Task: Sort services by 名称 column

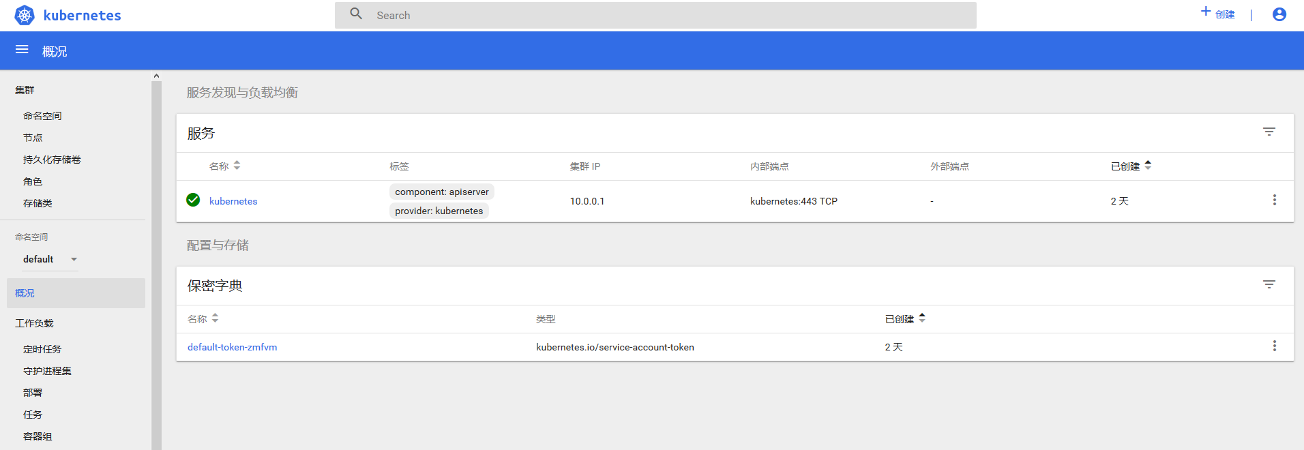Action: [225, 166]
